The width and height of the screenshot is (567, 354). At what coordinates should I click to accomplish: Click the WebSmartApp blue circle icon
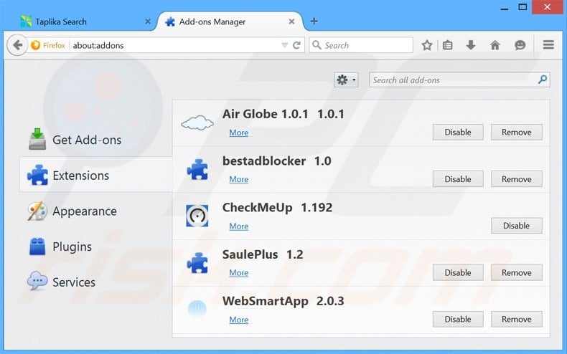197,309
